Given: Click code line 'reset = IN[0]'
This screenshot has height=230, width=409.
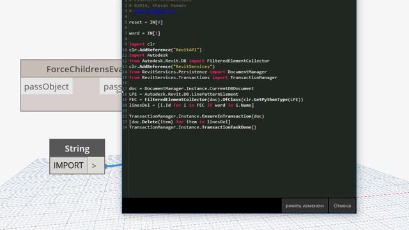Looking at the screenshot, I should pos(146,22).
